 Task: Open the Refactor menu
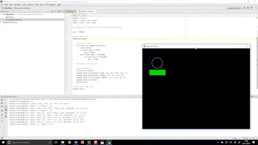pyautogui.click(x=31, y=4)
